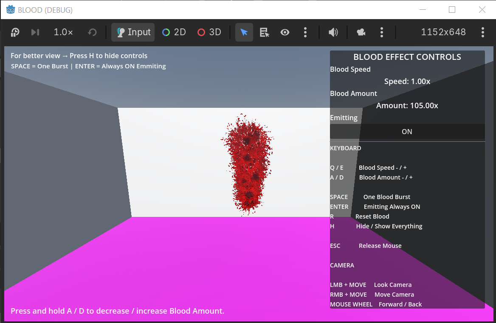Maximize the BLOOD (DEBUG) window

pyautogui.click(x=452, y=10)
